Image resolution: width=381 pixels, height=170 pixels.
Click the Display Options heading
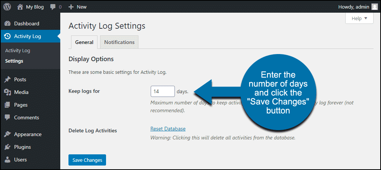pos(91,59)
